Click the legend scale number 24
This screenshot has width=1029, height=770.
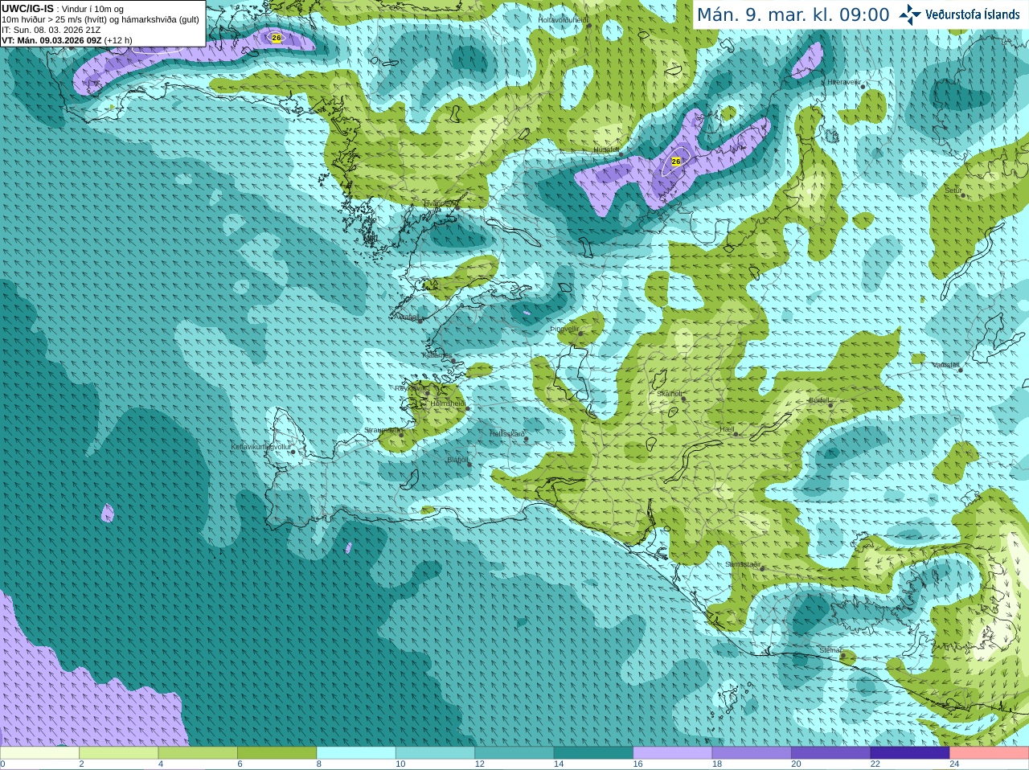click(954, 764)
